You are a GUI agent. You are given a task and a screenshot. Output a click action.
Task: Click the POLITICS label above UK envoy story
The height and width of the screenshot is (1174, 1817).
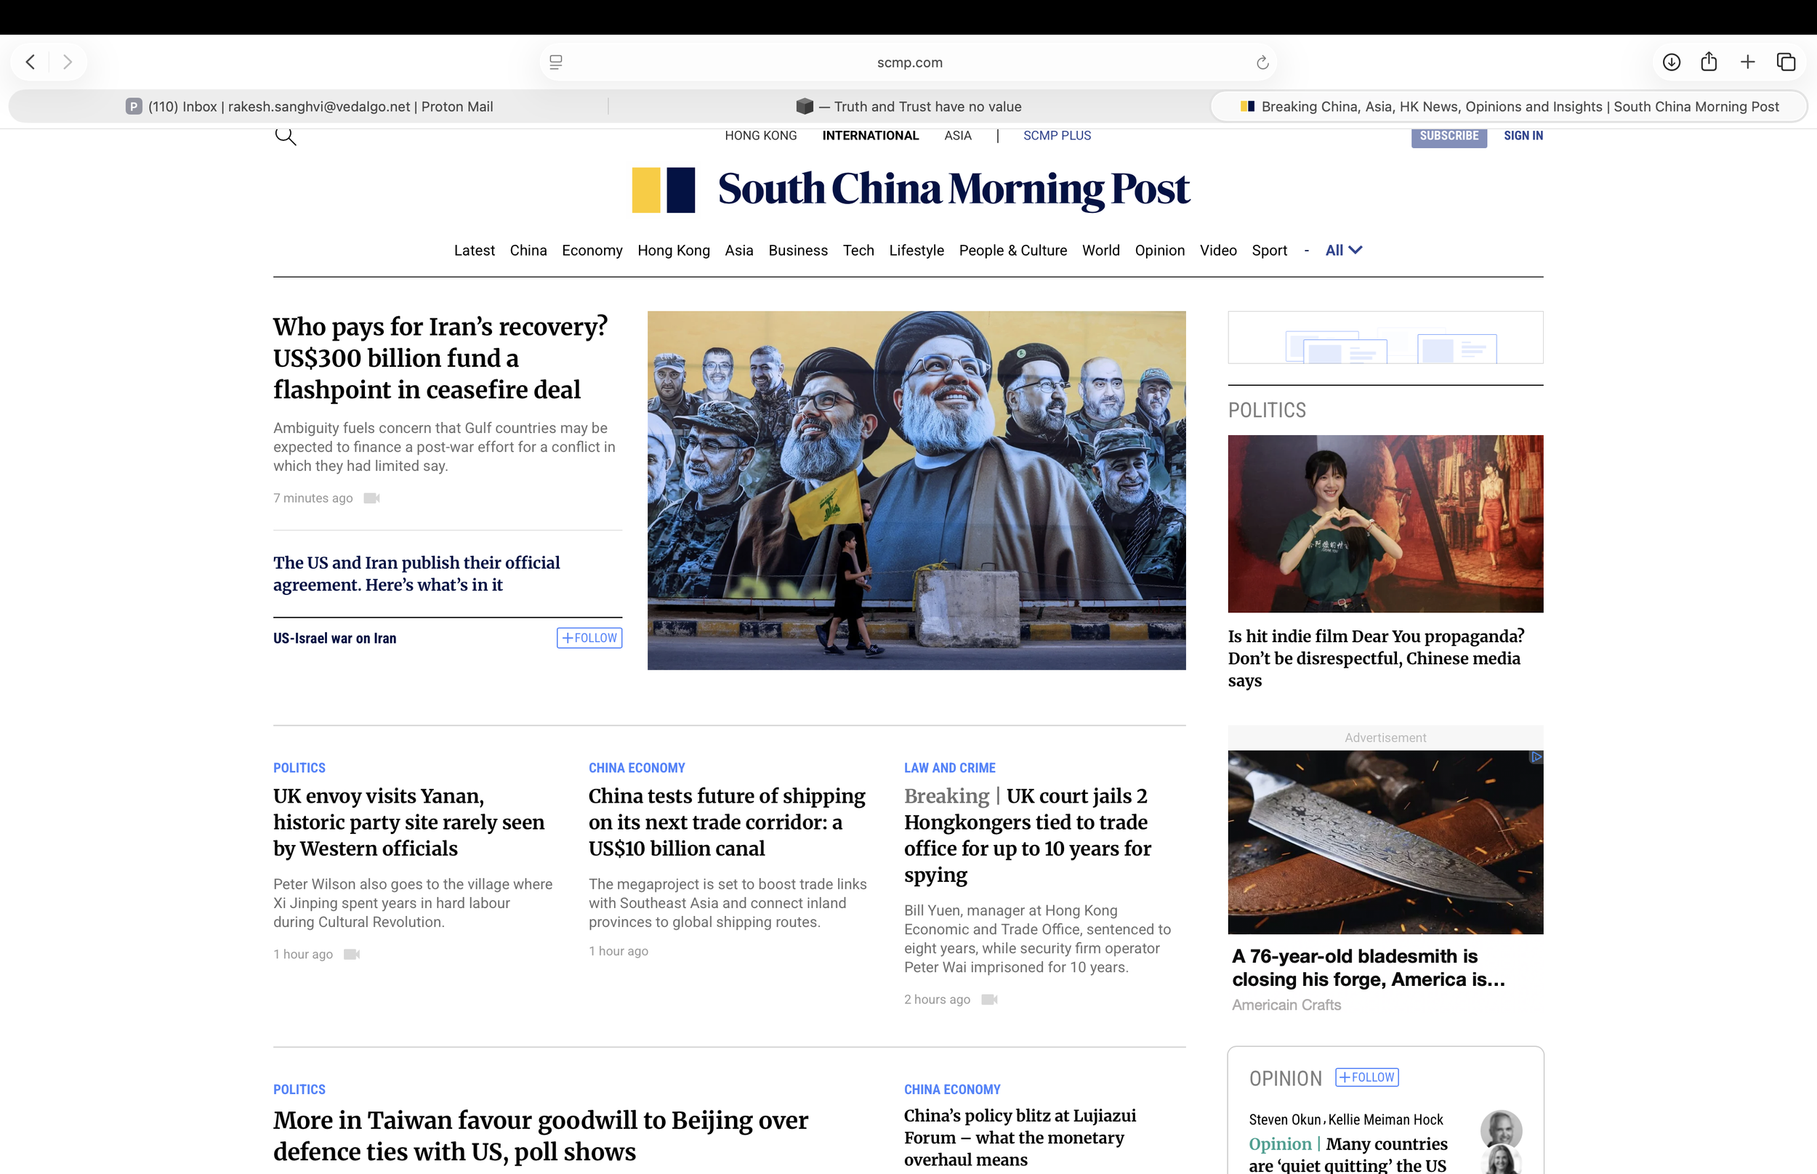click(299, 769)
